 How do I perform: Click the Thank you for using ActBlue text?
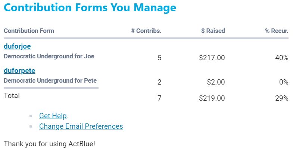coord(49,144)
